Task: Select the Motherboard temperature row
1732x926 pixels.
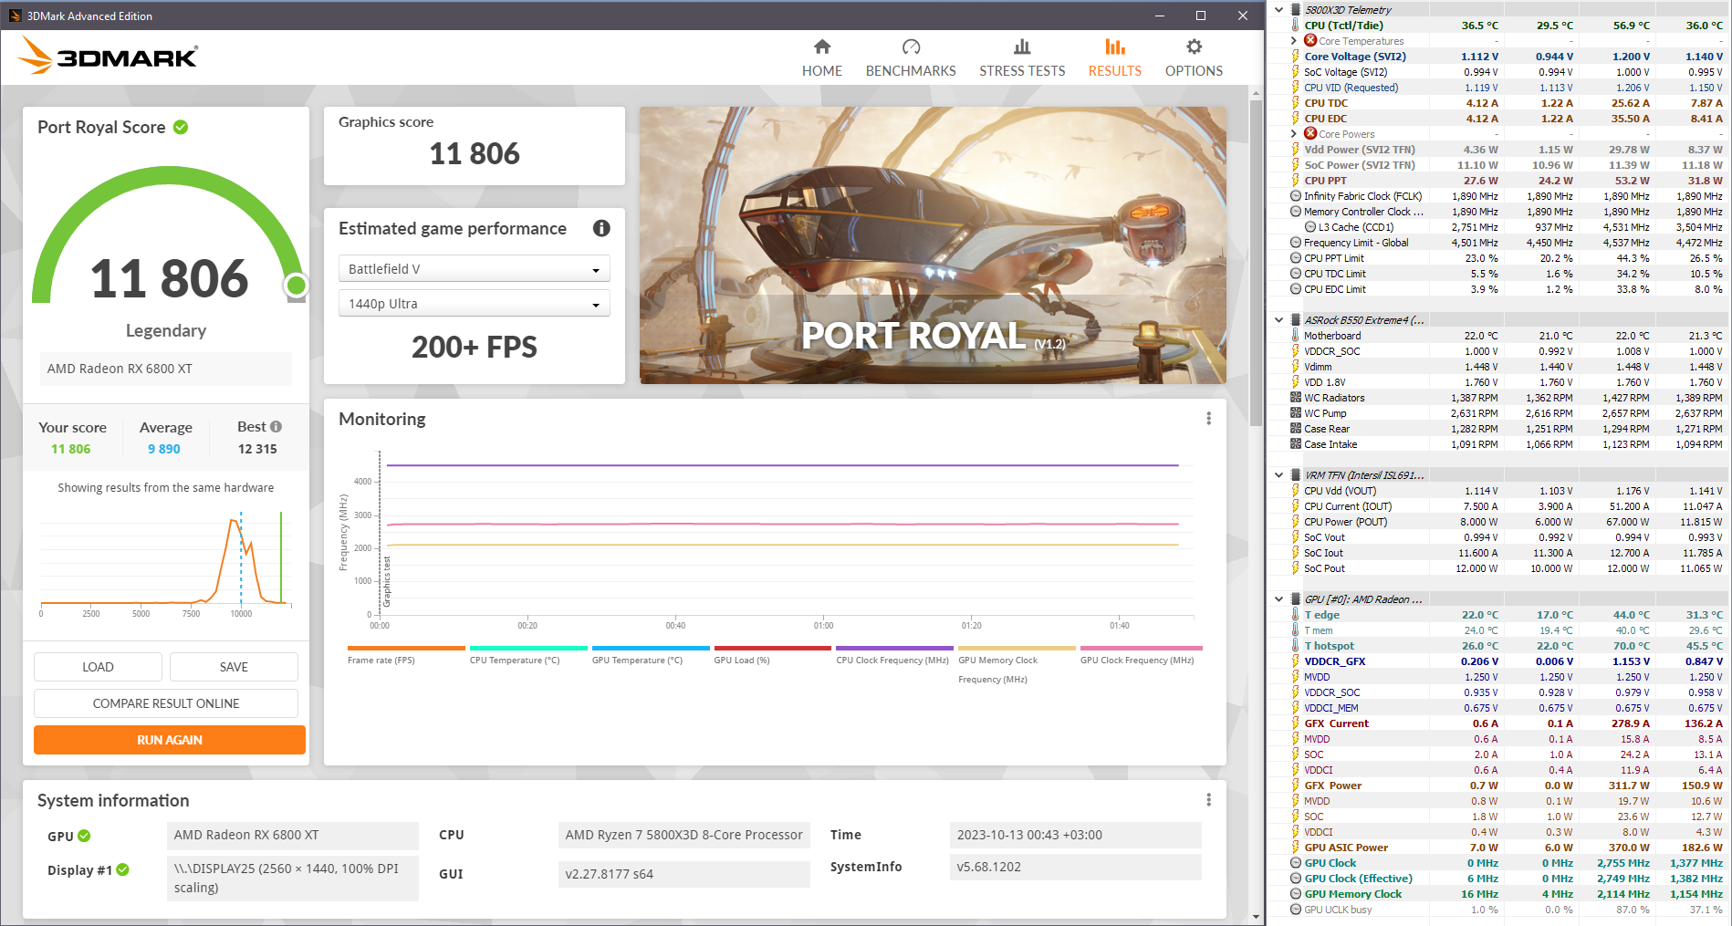Action: tap(1506, 336)
